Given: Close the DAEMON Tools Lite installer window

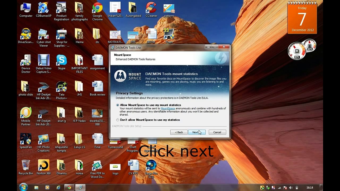Looking at the screenshot, I should [x=224, y=47].
